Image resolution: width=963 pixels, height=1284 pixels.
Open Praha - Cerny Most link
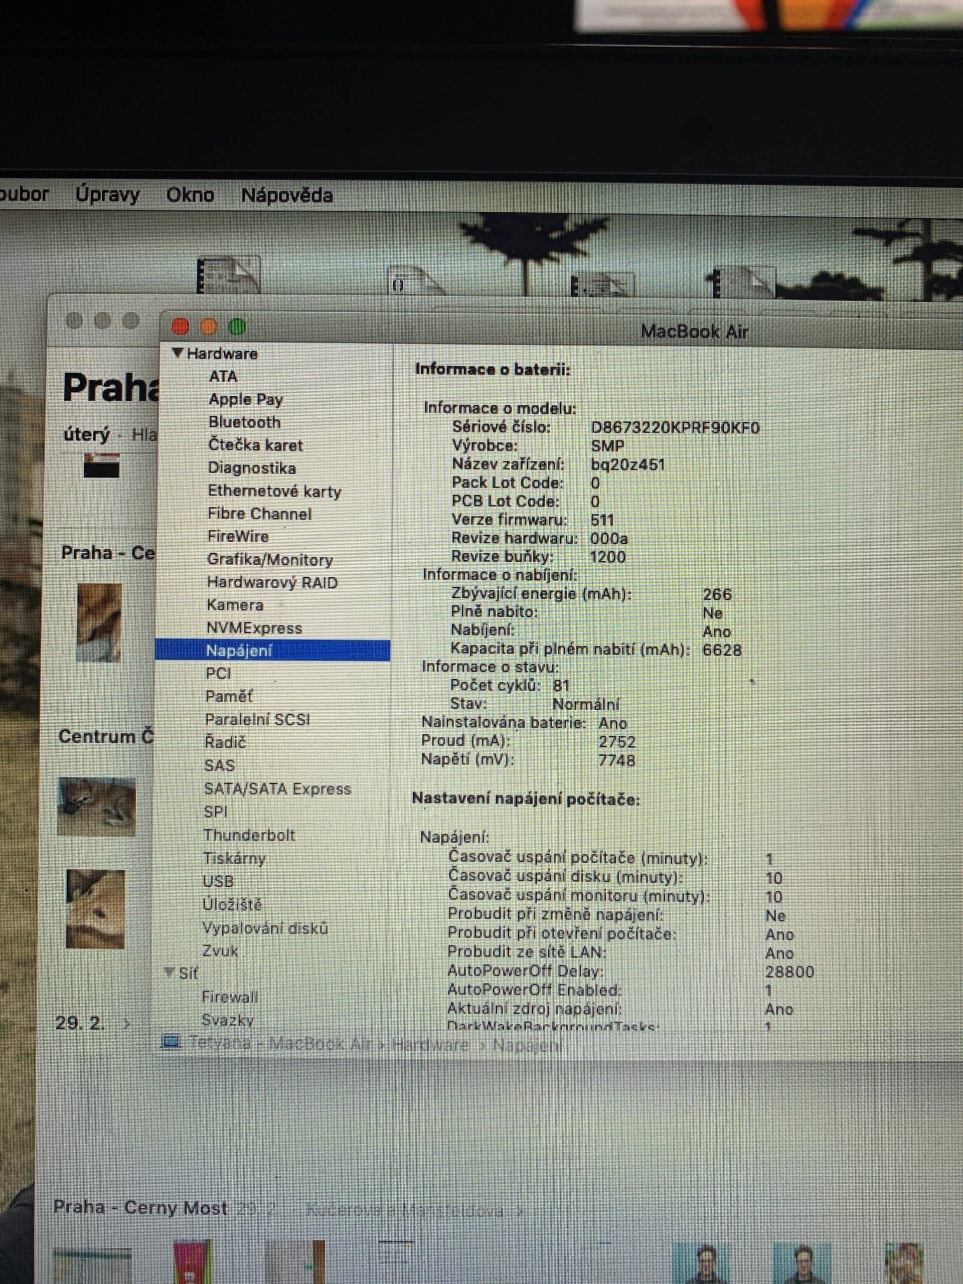click(140, 1207)
